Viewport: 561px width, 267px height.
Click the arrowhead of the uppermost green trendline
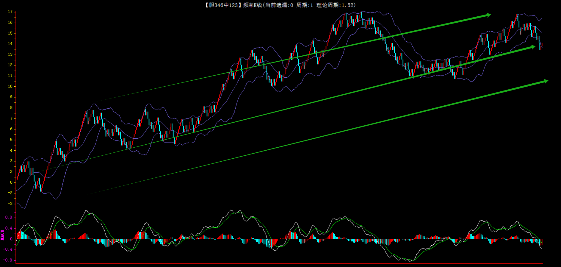pos(488,15)
